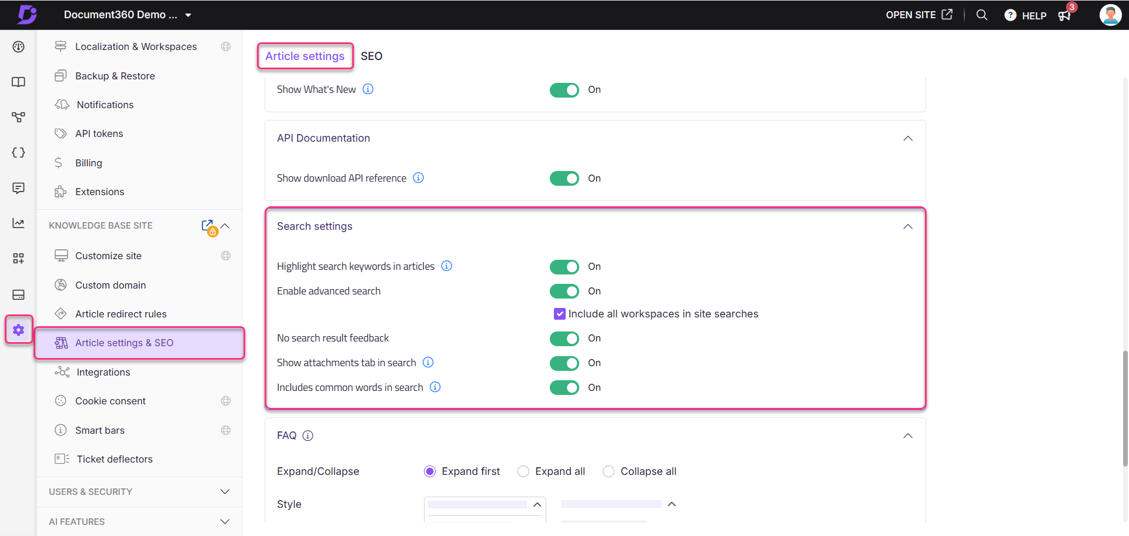Open the API docs curly braces icon

18,152
